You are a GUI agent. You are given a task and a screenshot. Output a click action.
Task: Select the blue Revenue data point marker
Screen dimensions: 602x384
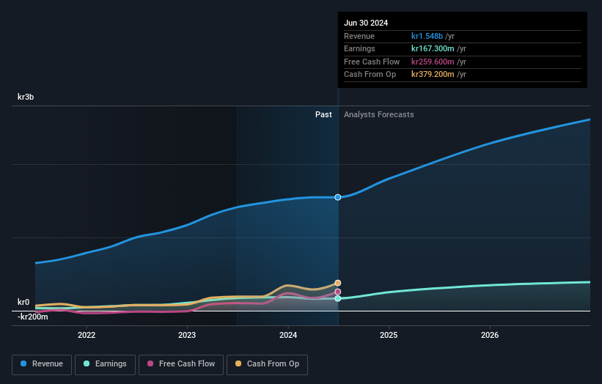point(338,197)
